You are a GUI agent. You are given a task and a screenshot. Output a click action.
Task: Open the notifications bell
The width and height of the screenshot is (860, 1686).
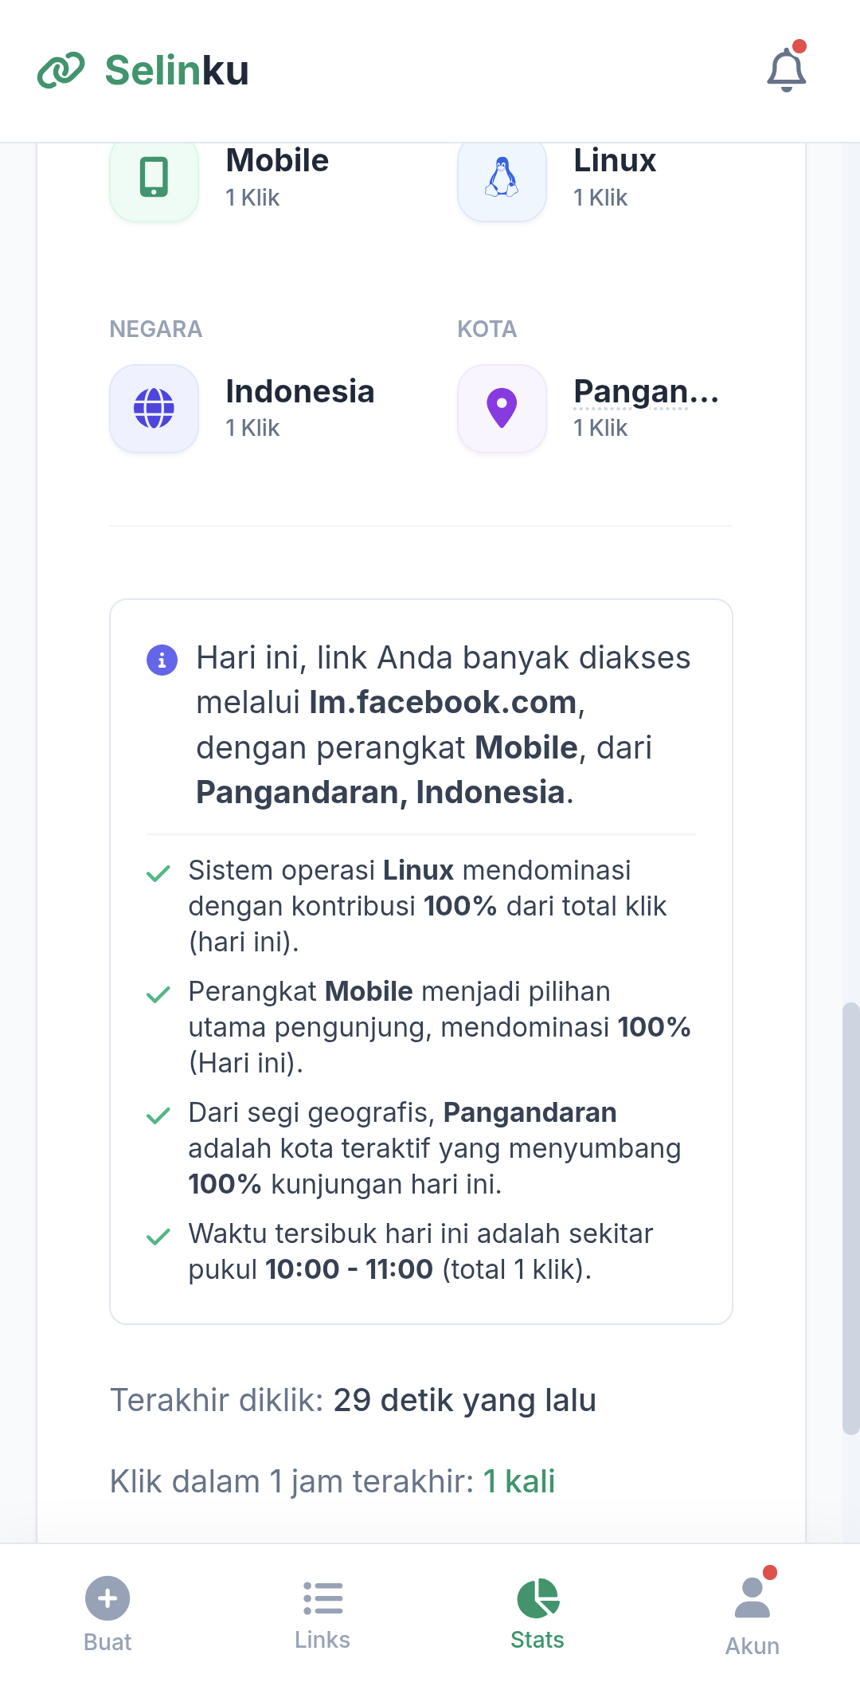tap(786, 70)
